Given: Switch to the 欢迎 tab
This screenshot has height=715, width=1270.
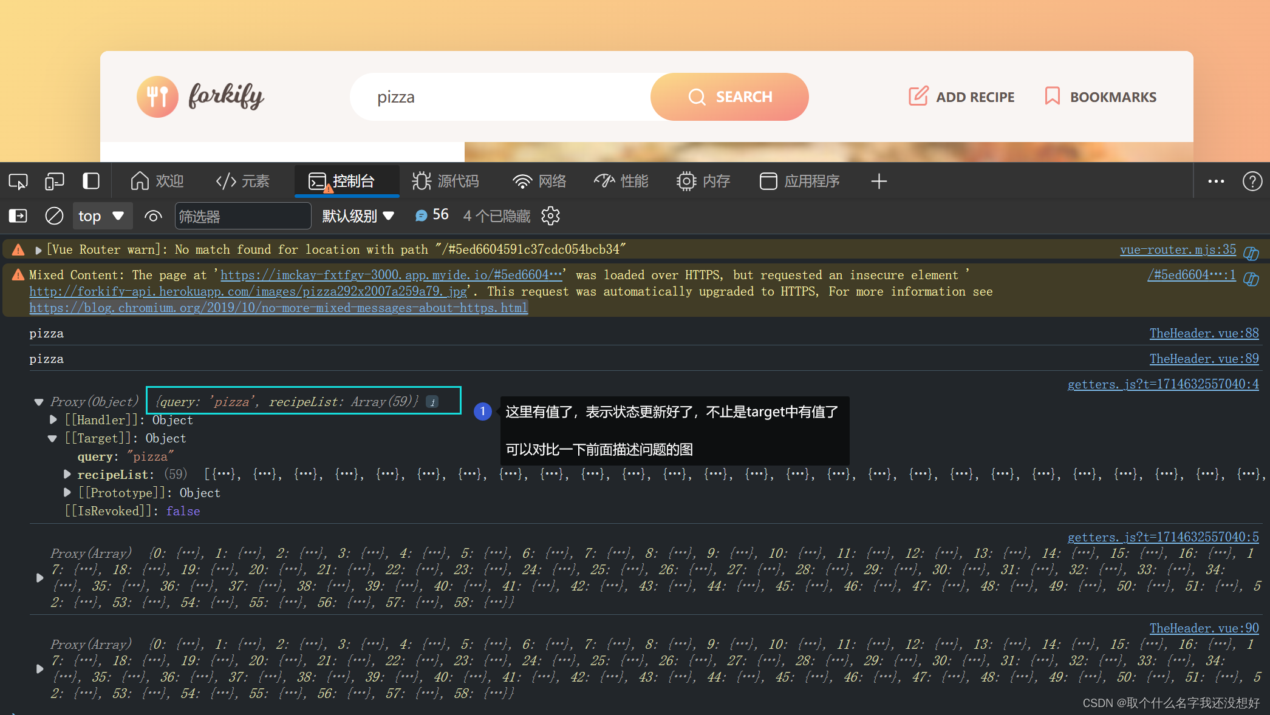Looking at the screenshot, I should [x=157, y=181].
